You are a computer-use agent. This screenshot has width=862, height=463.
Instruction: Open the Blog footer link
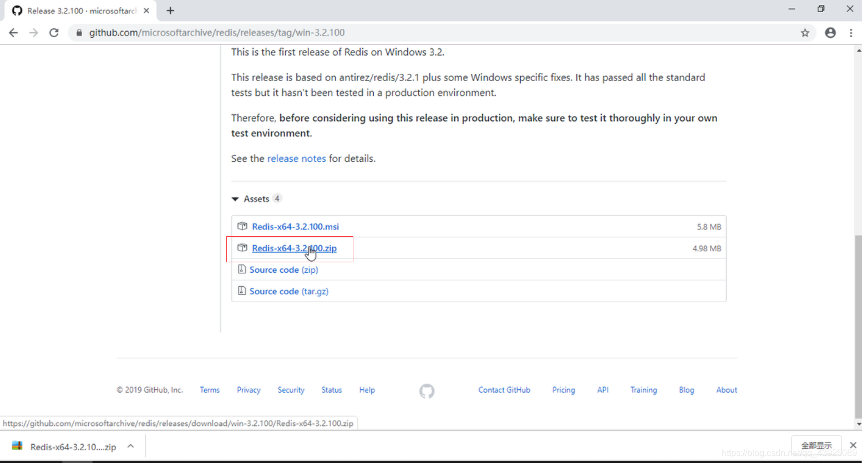(687, 390)
